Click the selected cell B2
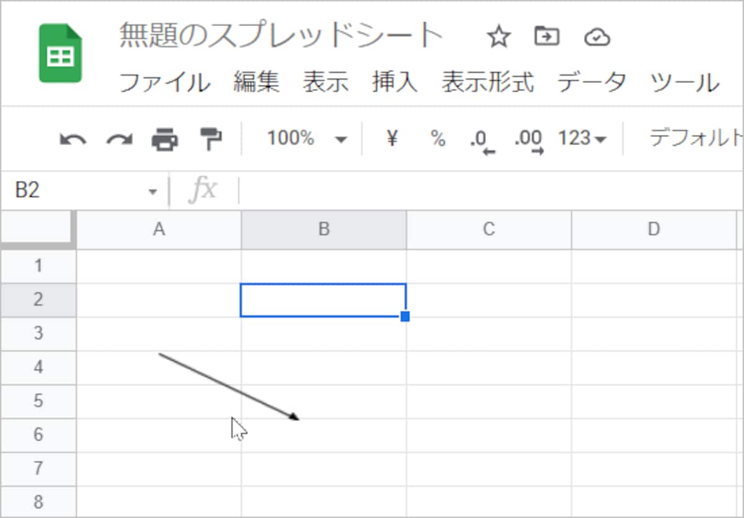The height and width of the screenshot is (518, 744). pyautogui.click(x=324, y=300)
